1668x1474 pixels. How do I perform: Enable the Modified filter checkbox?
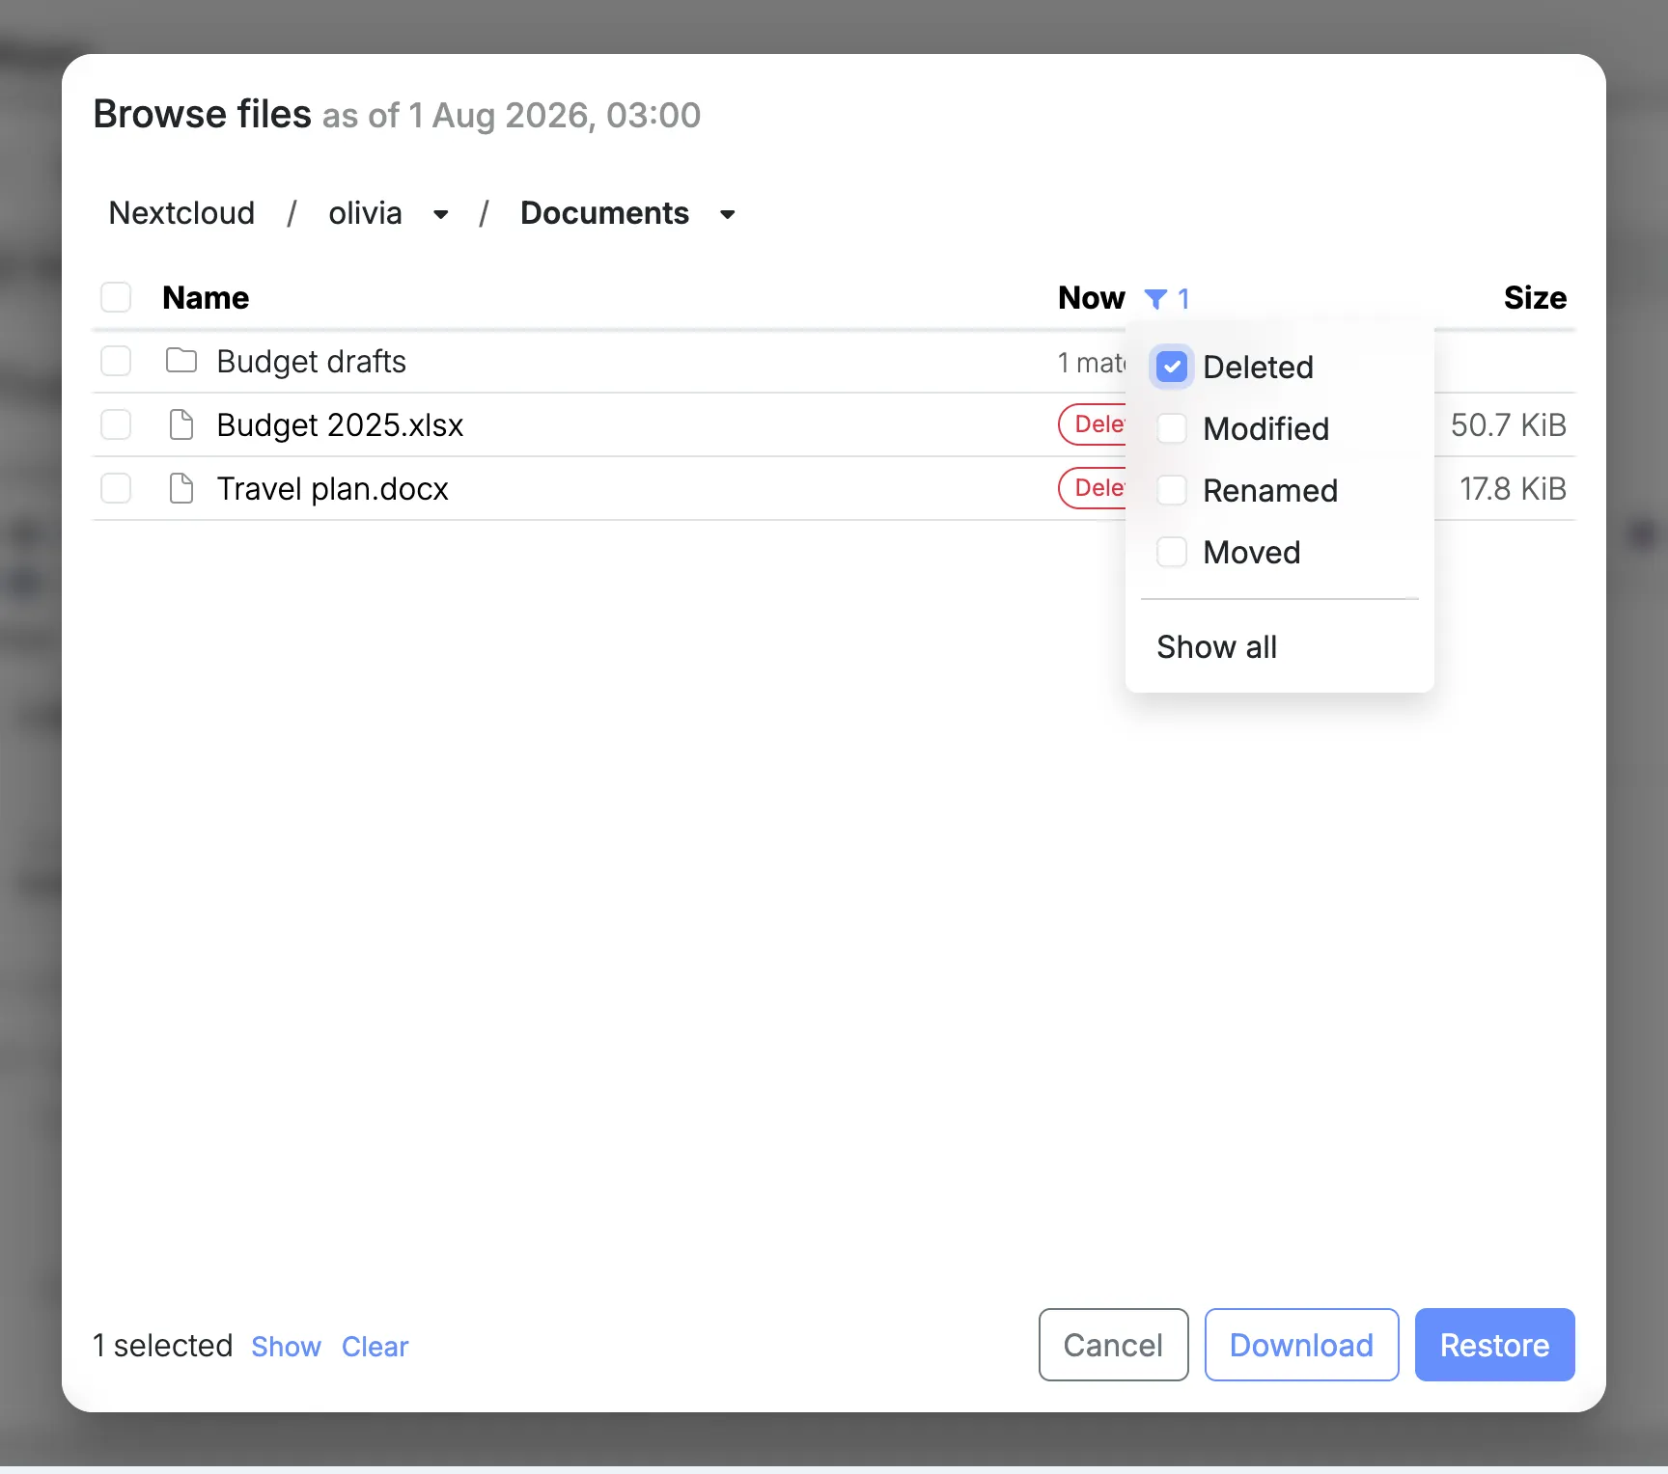(x=1172, y=428)
